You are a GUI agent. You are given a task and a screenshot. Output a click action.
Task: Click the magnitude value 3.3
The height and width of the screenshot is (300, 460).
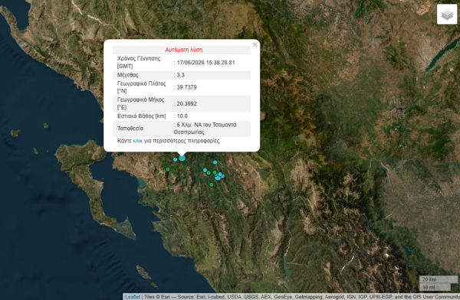pyautogui.click(x=180, y=75)
